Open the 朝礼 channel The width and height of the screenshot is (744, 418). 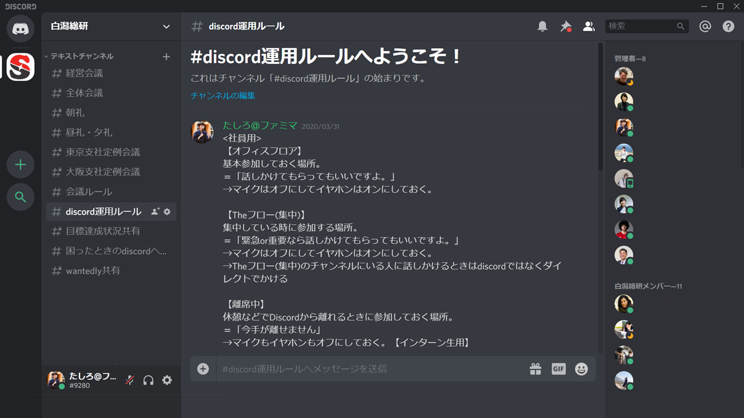coord(111,113)
